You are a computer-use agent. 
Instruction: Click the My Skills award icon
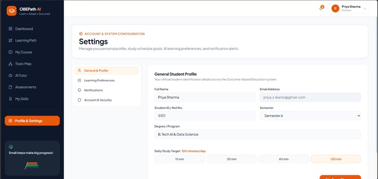tap(10, 99)
